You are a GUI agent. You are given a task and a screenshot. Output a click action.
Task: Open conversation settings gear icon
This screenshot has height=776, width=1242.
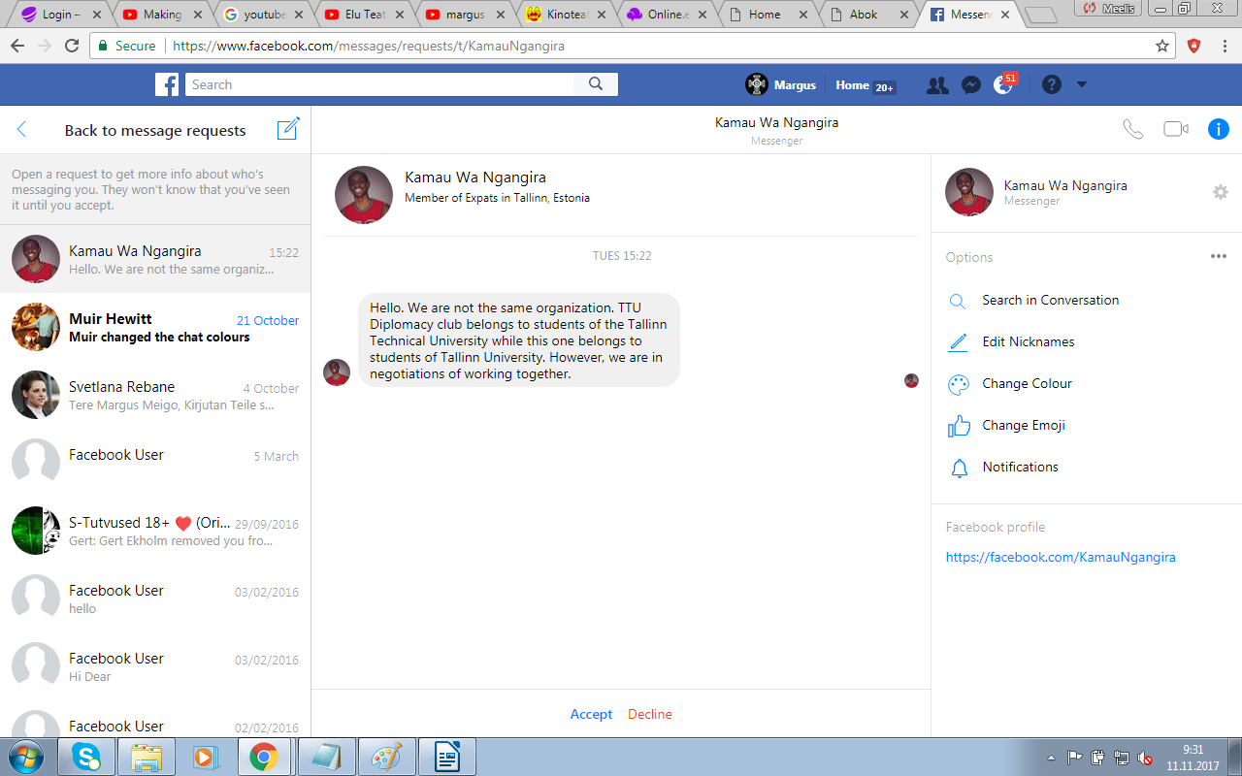click(1221, 192)
